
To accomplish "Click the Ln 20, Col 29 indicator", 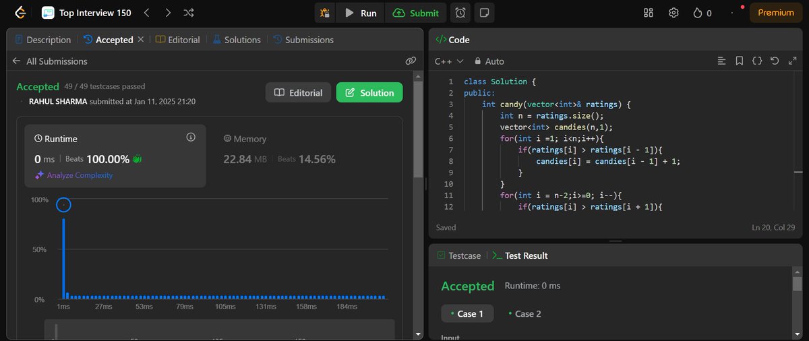I will pyautogui.click(x=773, y=228).
